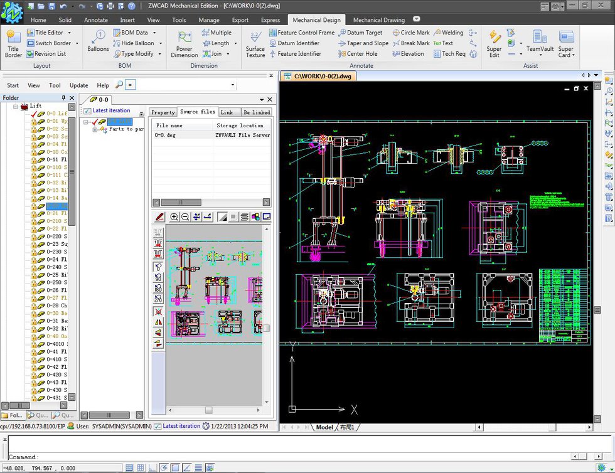
Task: Zoom in on the vault preview
Action: (x=174, y=216)
